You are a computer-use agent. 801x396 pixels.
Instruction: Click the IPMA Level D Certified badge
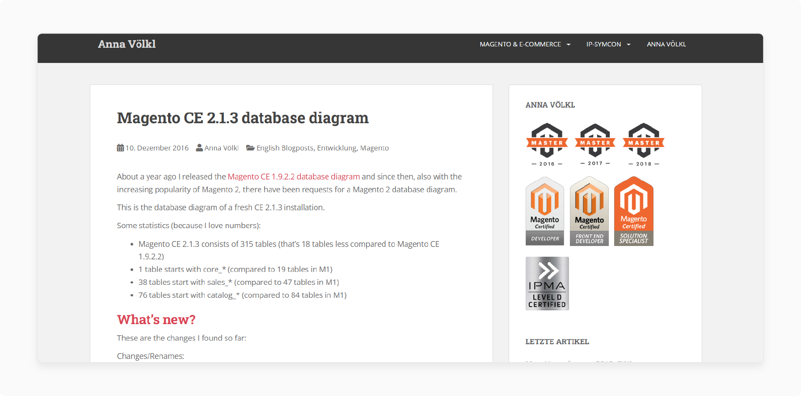pos(547,283)
